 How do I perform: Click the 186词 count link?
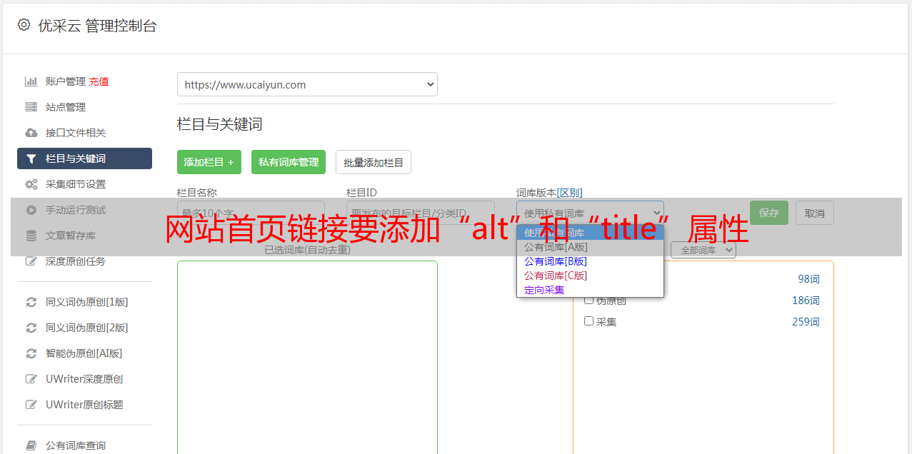(806, 301)
